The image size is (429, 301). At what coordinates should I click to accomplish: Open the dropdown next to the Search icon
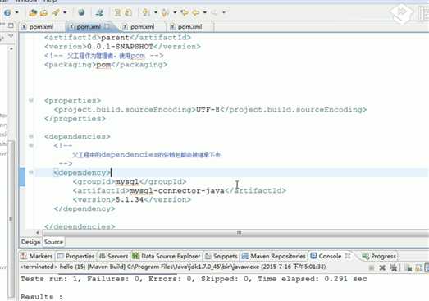point(65,12)
